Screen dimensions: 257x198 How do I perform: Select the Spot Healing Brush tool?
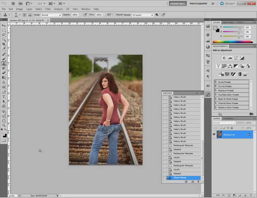tap(4, 54)
